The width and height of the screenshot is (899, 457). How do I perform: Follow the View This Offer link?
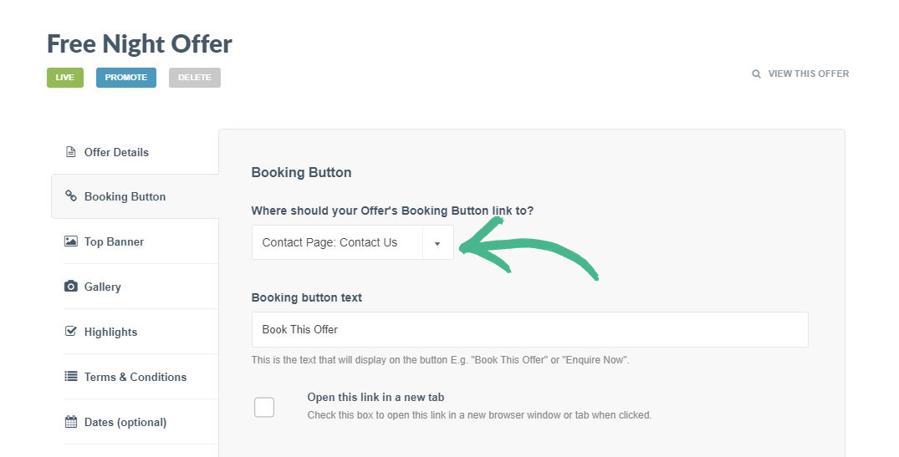(x=808, y=74)
